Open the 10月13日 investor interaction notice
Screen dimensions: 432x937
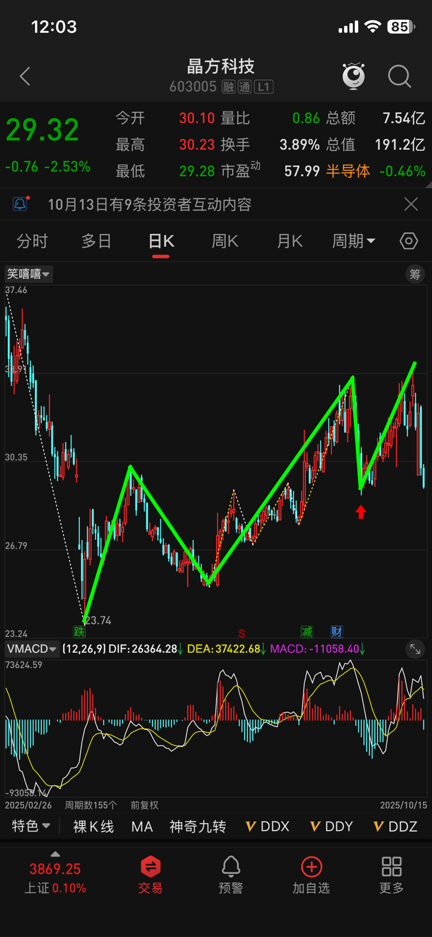point(150,204)
